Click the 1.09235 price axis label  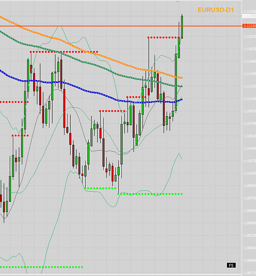250,235
